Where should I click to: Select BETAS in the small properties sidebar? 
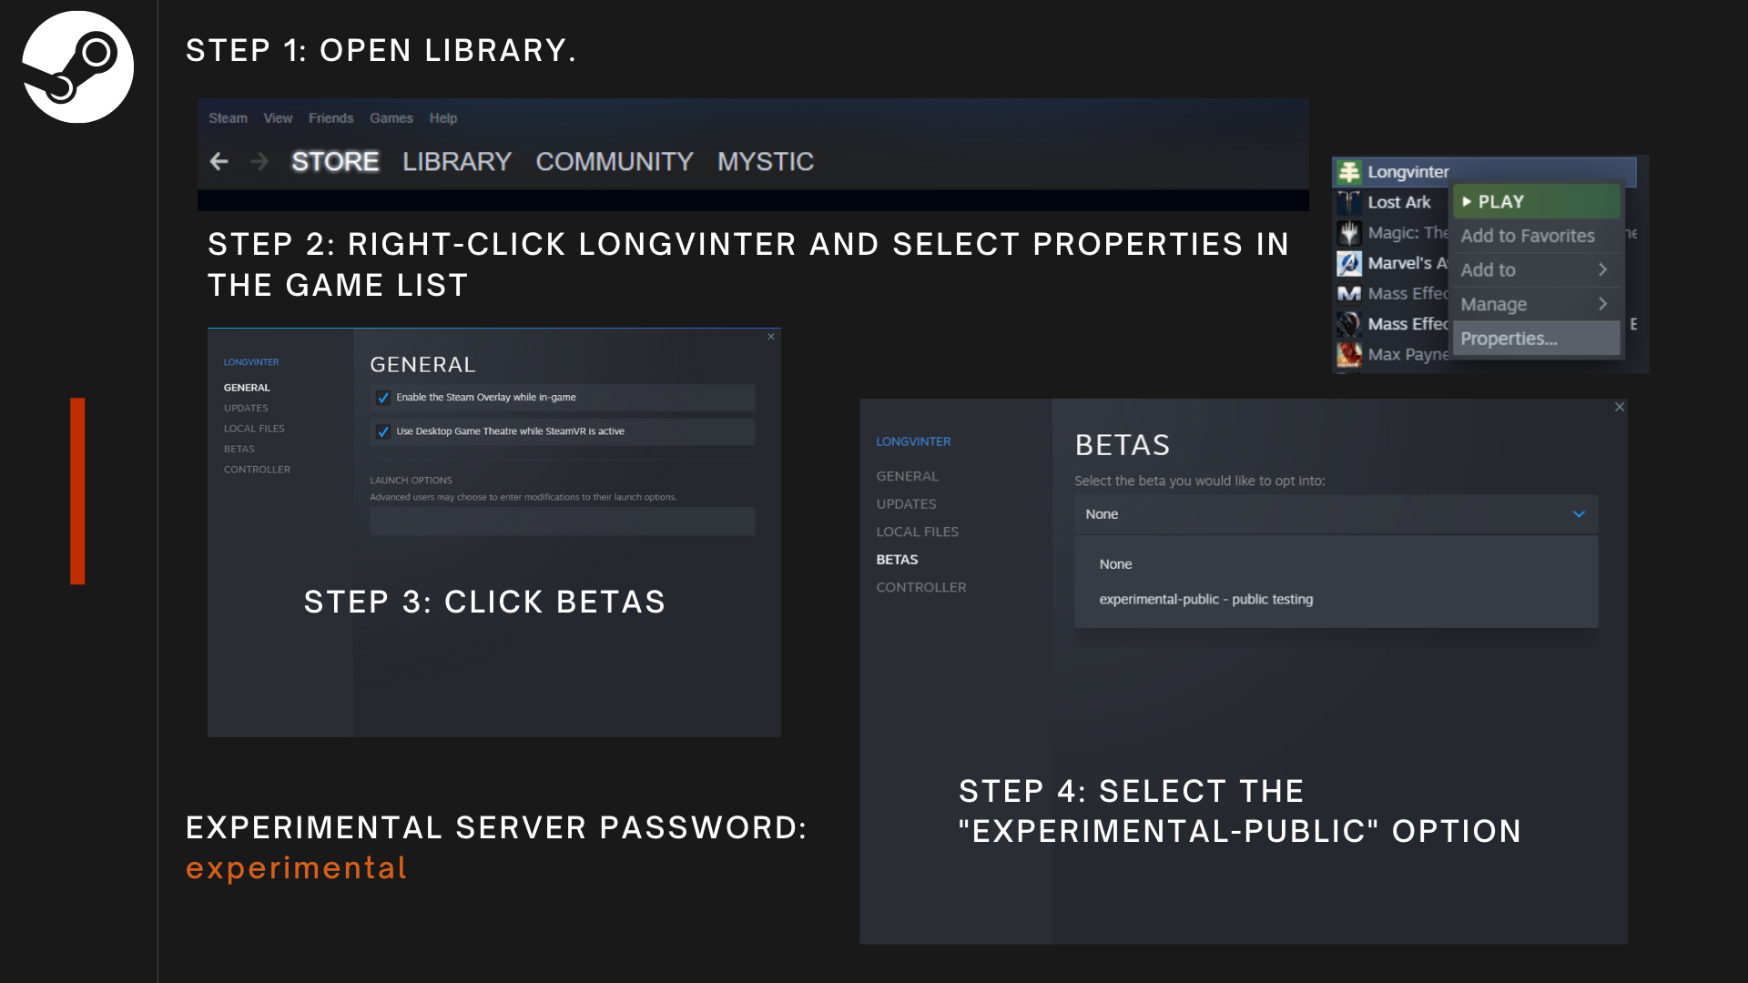[x=239, y=449]
